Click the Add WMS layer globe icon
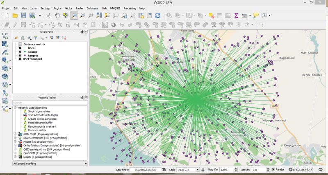328x175 pixels. tap(5, 68)
